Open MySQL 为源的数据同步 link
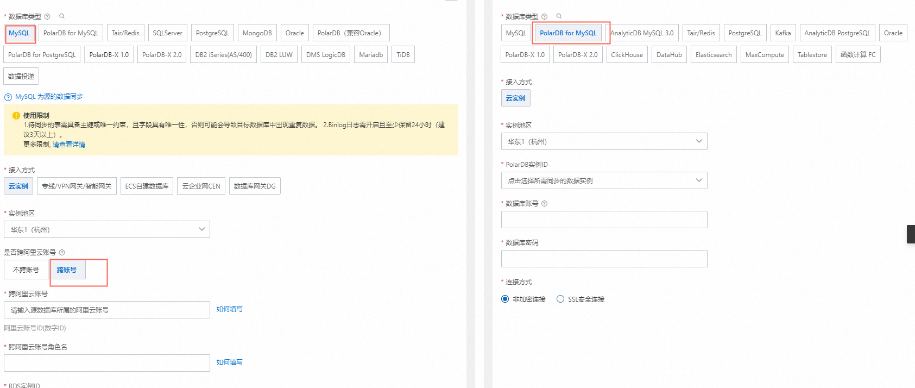This screenshot has width=915, height=388. tap(49, 97)
